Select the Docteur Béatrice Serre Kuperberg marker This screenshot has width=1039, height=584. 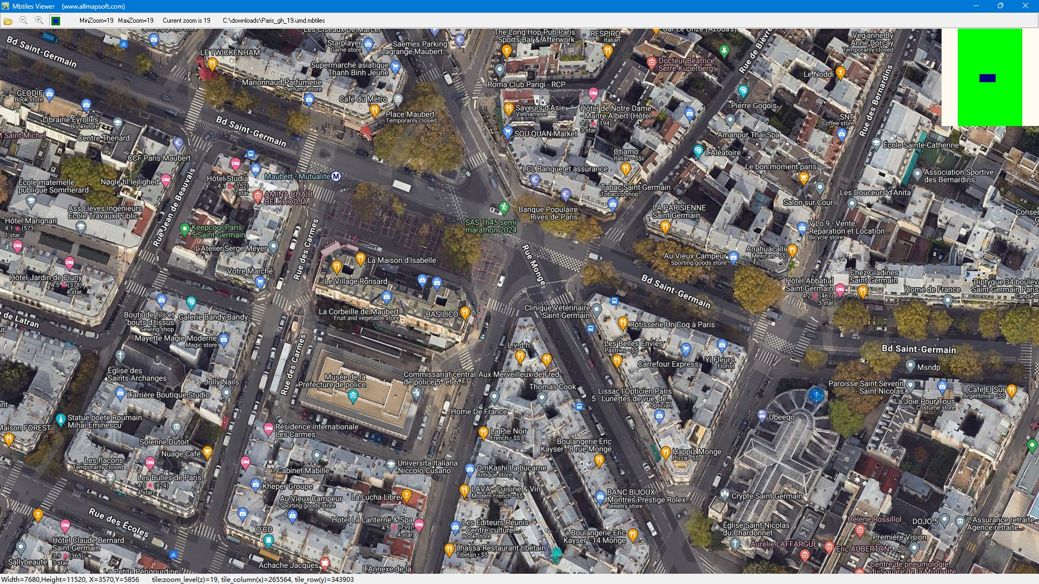652,62
